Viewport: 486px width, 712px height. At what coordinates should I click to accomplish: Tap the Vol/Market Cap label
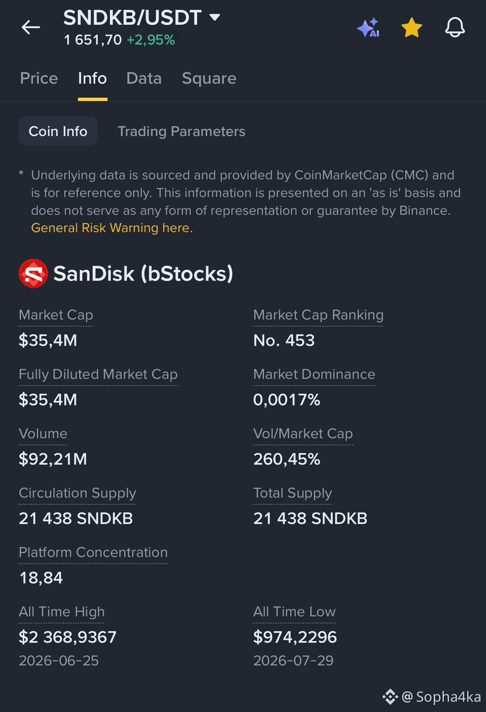click(303, 434)
